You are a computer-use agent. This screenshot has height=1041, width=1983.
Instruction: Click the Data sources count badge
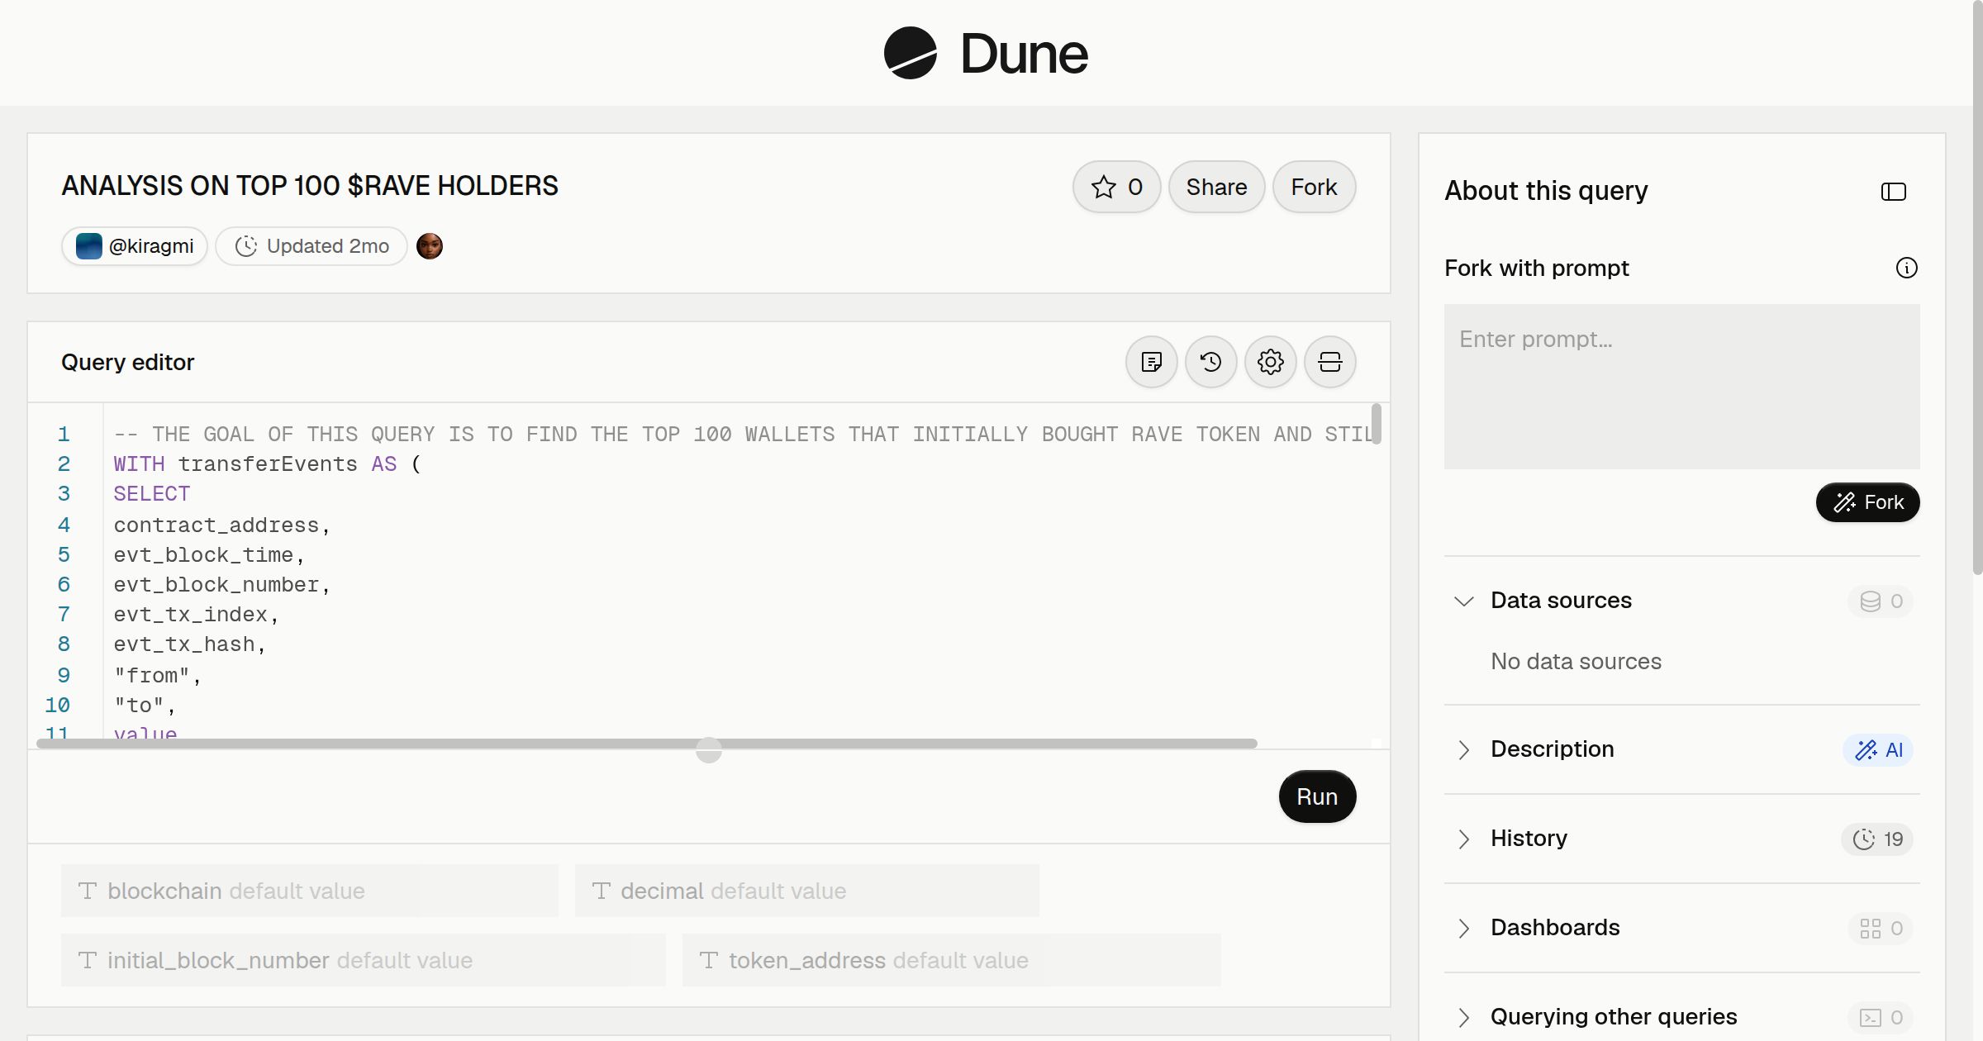point(1881,601)
